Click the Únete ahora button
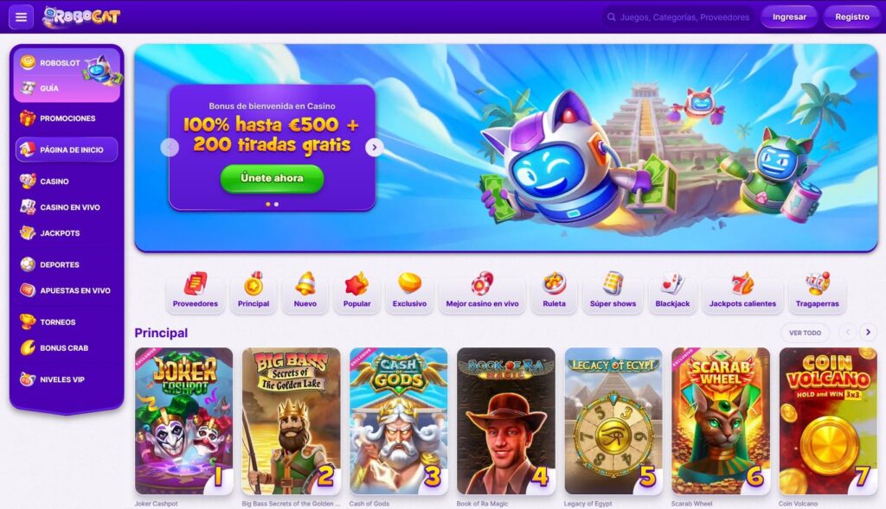 click(272, 178)
